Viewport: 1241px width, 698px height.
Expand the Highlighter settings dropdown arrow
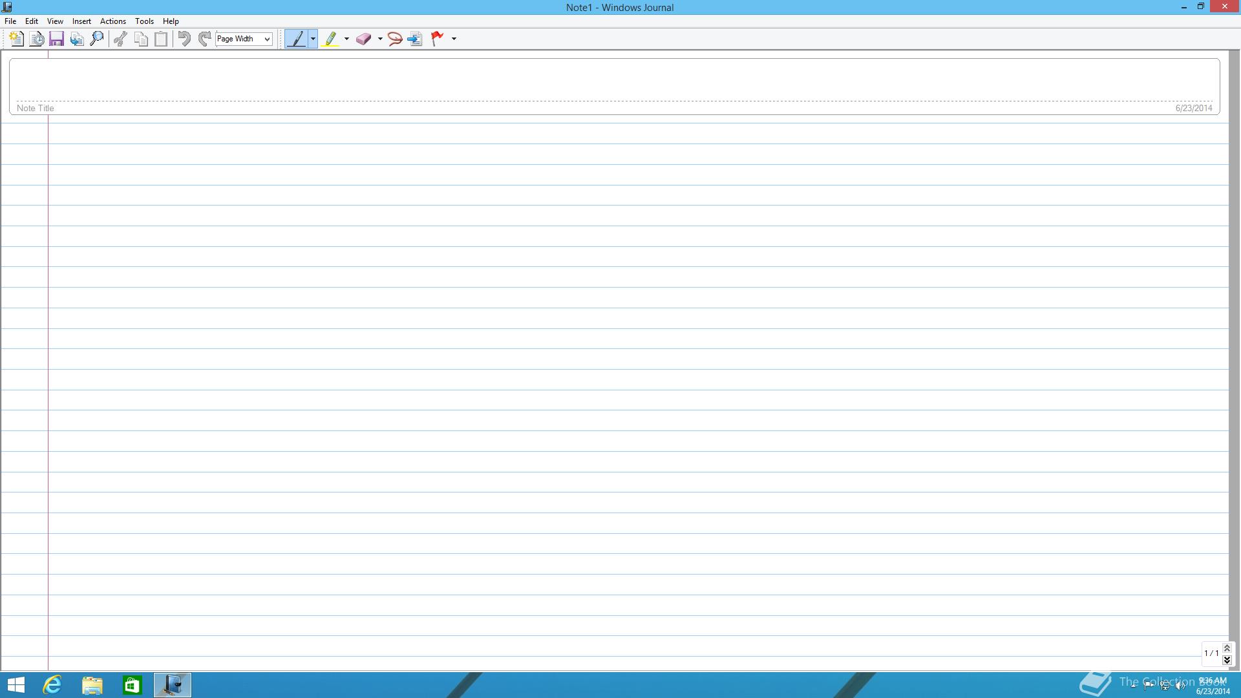tap(346, 39)
